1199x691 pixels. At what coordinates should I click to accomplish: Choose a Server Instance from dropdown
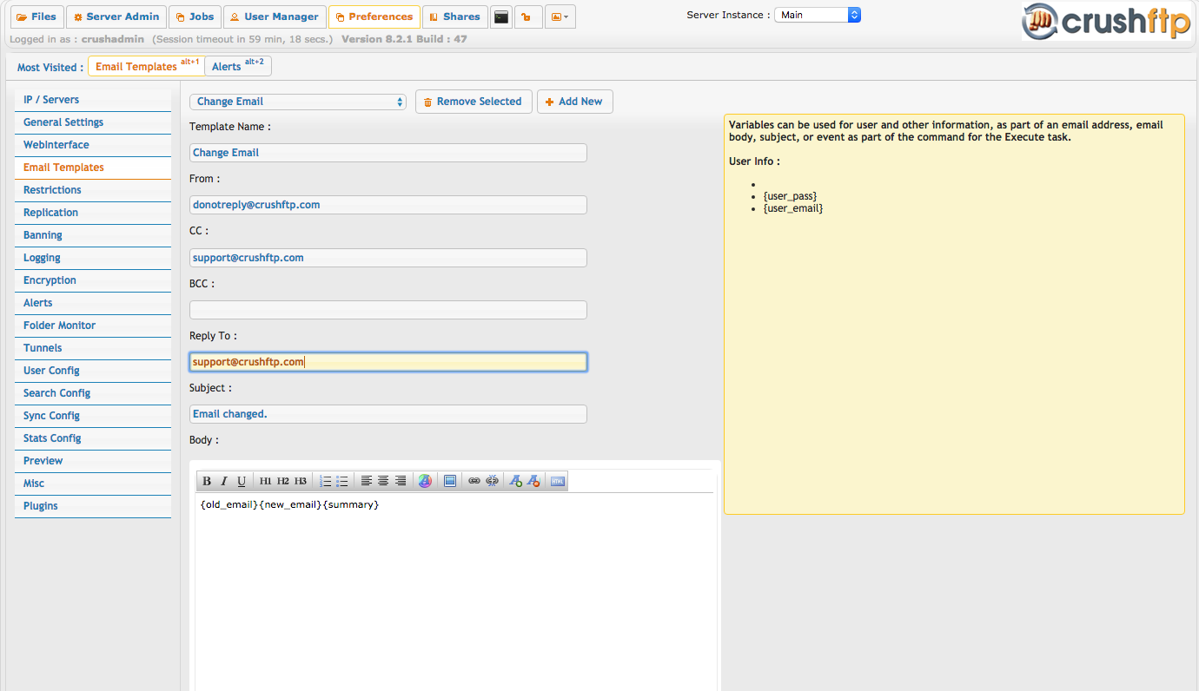pos(818,15)
